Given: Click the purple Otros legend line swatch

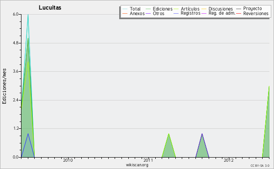Looking at the screenshot, I should 148,13.
